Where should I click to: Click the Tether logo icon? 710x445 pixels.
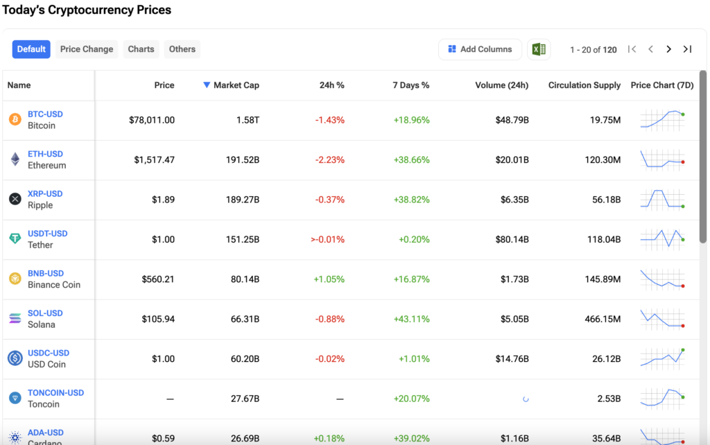(15, 239)
